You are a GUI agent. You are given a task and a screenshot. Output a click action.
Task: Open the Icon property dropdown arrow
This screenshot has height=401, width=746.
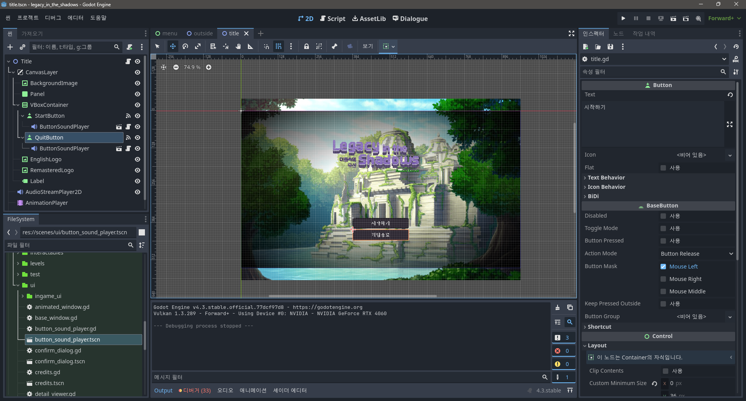pyautogui.click(x=730, y=155)
